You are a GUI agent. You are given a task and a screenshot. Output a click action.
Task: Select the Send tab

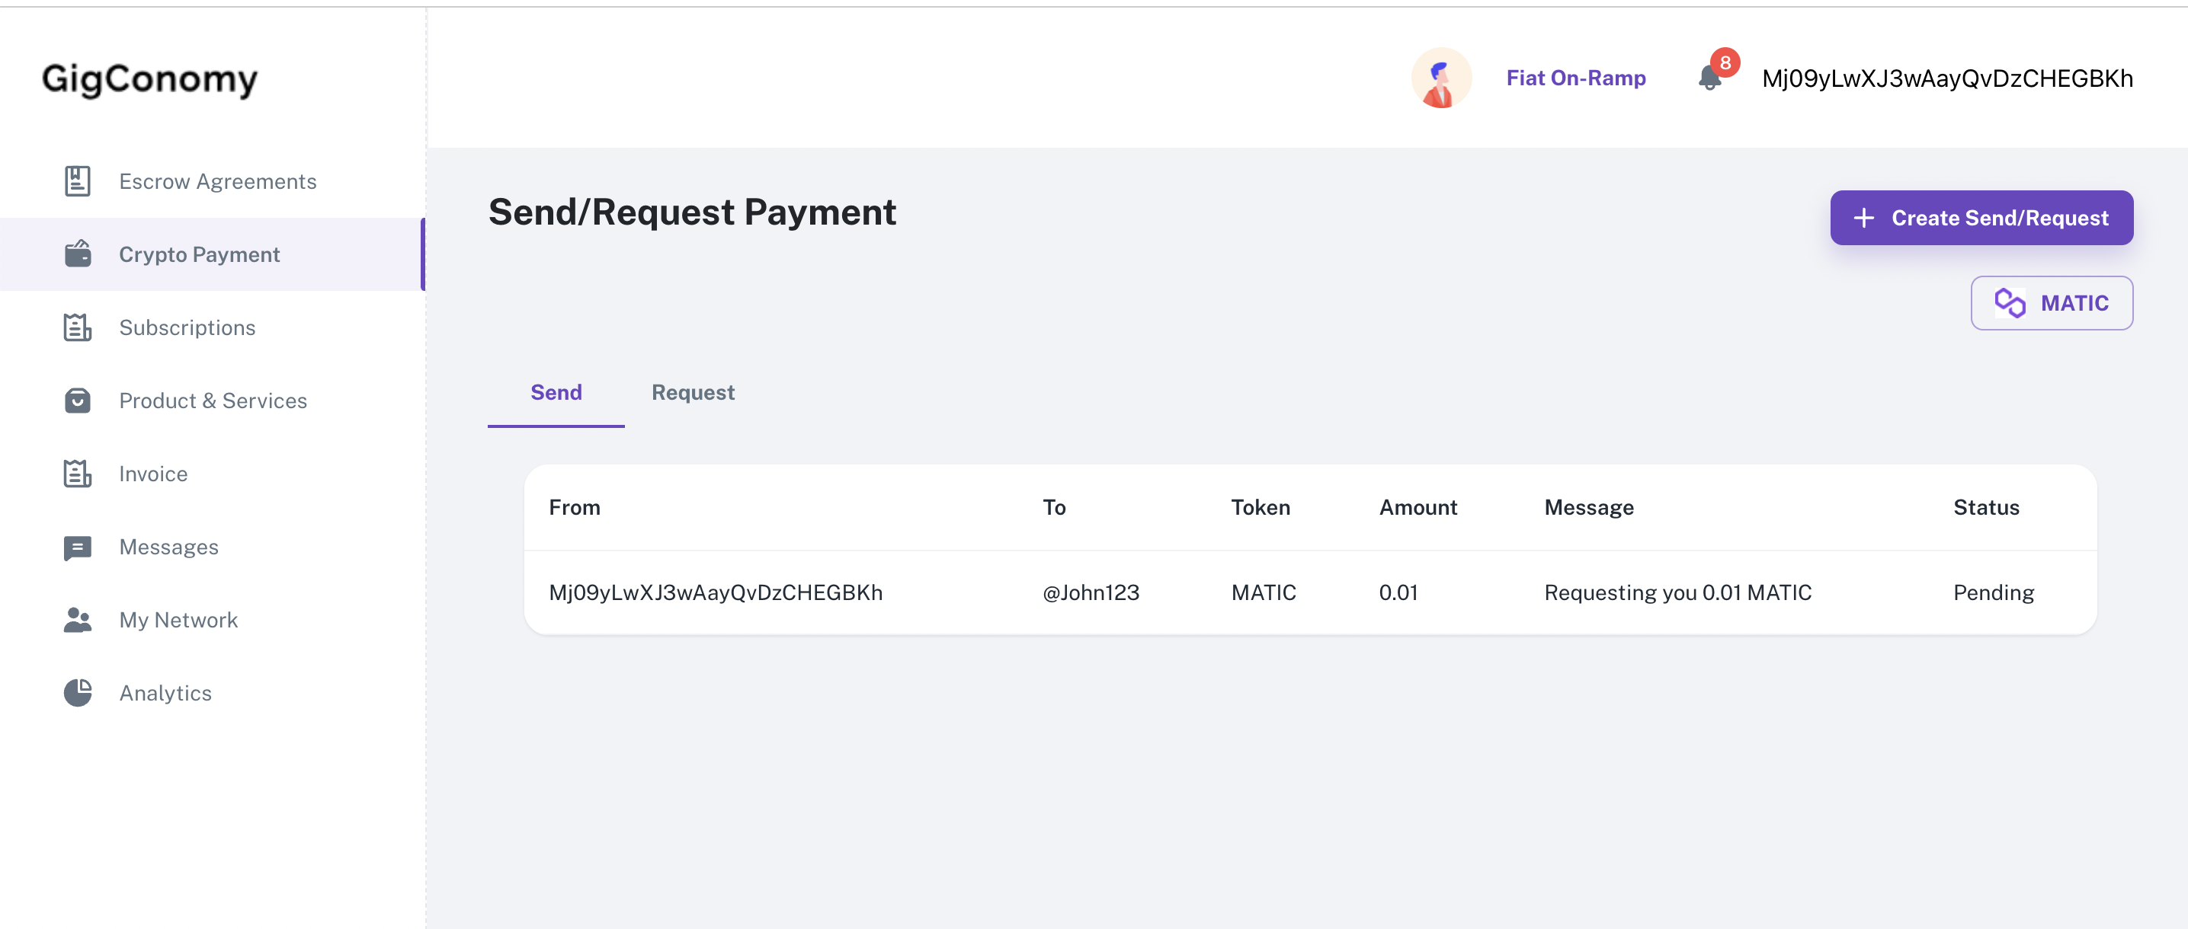[554, 392]
